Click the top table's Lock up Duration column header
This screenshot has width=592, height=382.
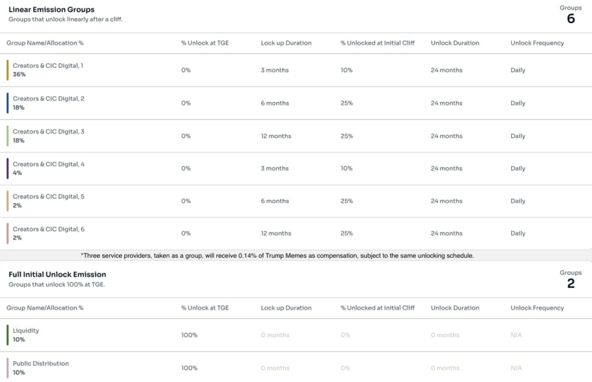click(x=286, y=43)
